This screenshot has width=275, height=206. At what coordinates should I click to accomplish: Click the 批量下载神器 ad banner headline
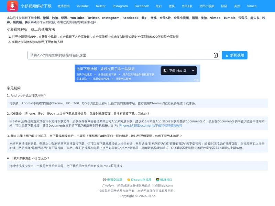click(106, 69)
